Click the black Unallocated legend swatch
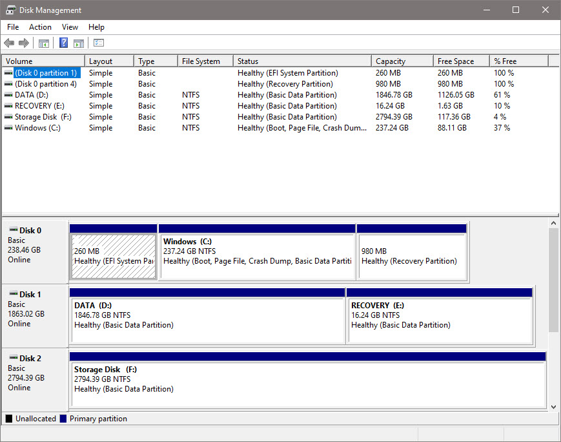561x442 pixels. coord(9,418)
